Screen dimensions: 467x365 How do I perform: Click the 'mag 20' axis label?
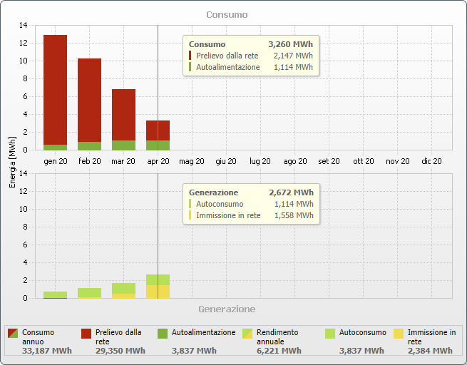coord(192,161)
